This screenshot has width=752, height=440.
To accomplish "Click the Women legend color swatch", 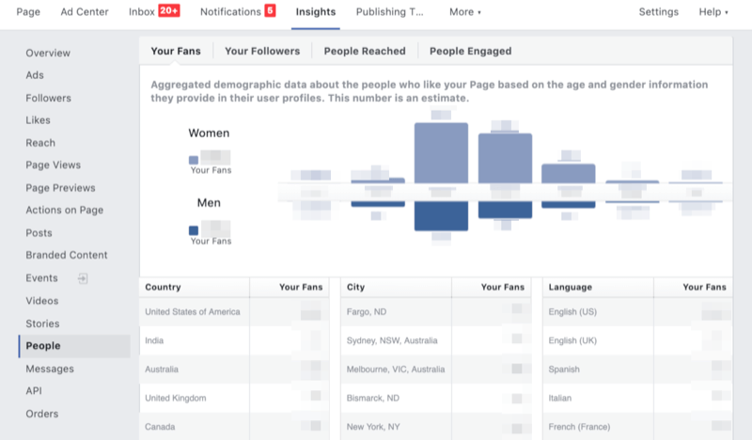I will coord(194,160).
